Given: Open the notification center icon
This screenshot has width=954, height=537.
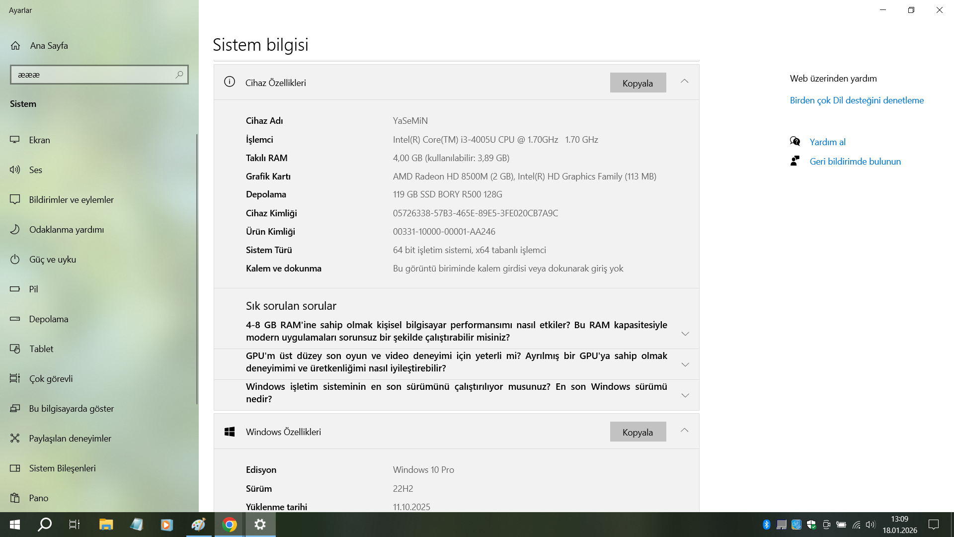Looking at the screenshot, I should click(x=934, y=525).
